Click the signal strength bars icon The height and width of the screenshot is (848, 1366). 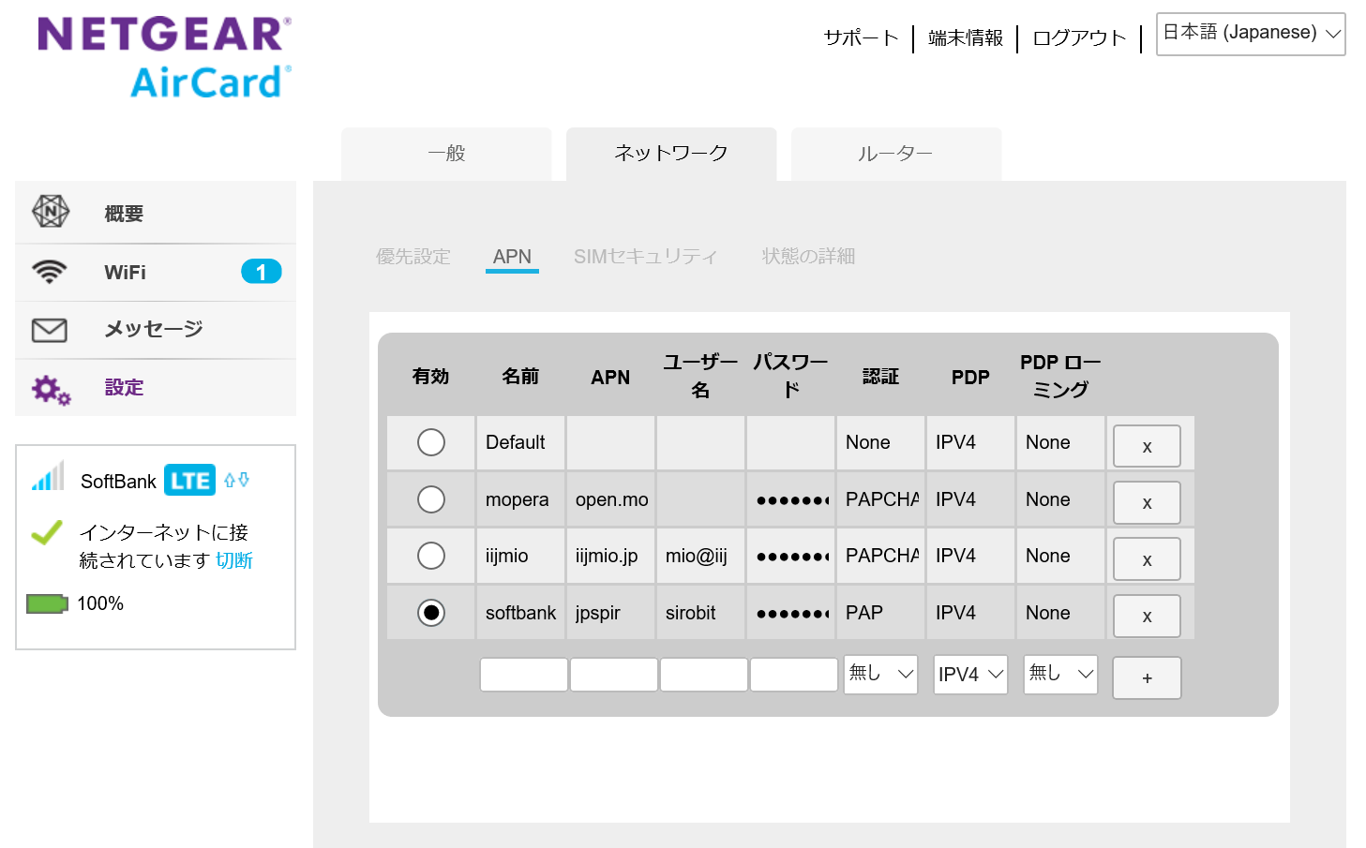48,477
